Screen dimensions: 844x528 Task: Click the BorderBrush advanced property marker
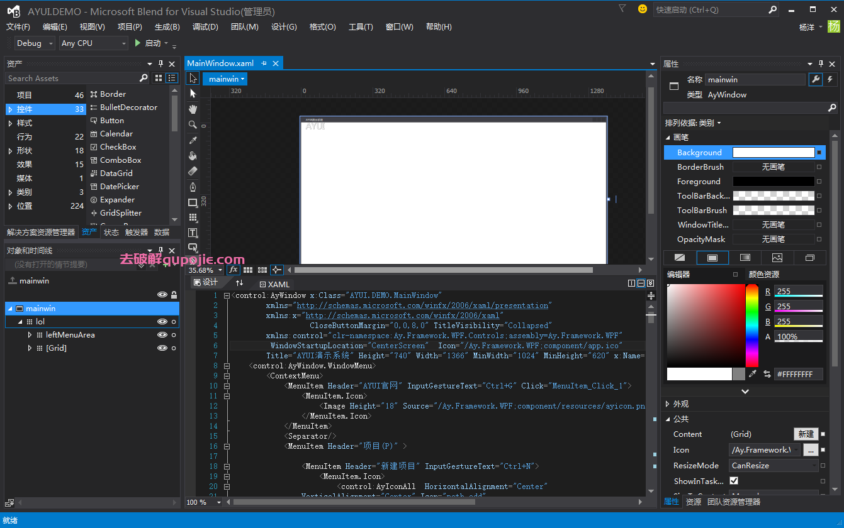tap(819, 167)
